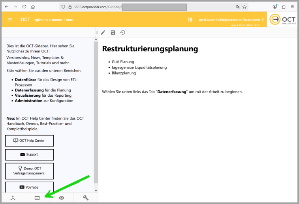Click 'tagesgenaue Liquiditätsplanung' bullet

(x=139, y=67)
